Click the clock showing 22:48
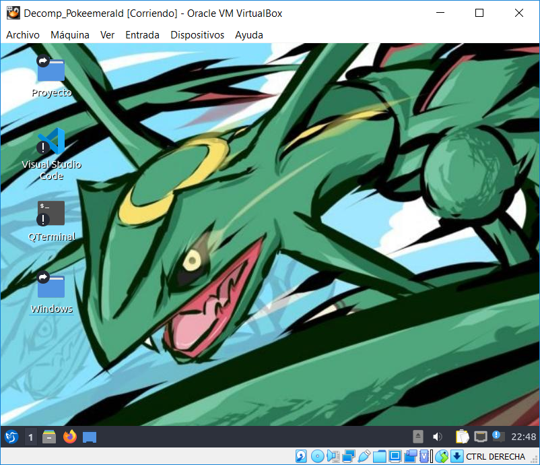The height and width of the screenshot is (465, 540). pos(523,437)
